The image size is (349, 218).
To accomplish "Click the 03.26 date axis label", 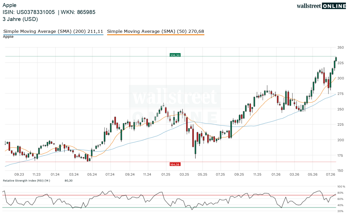I will tap(294, 175).
